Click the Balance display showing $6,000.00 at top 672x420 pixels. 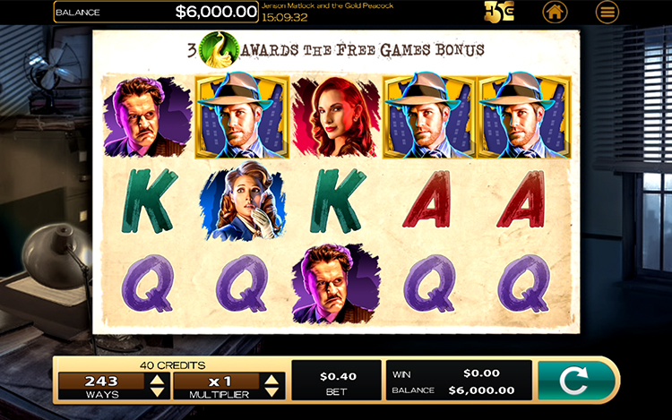click(156, 12)
